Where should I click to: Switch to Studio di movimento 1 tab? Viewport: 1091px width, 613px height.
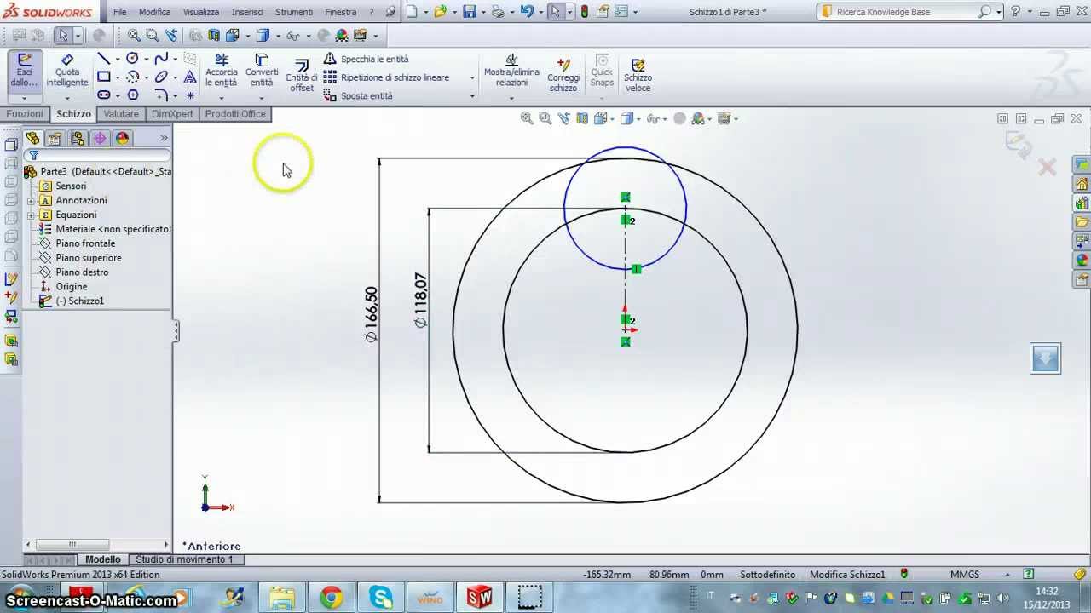184,559
